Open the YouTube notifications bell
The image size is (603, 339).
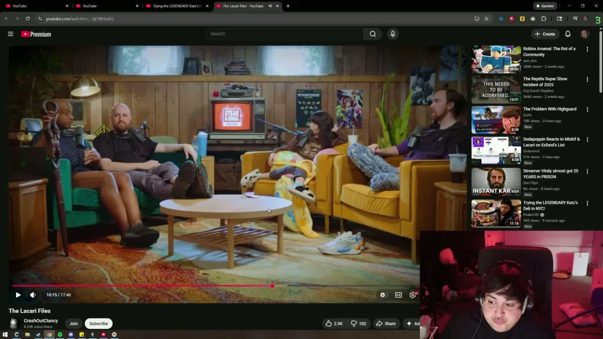568,34
